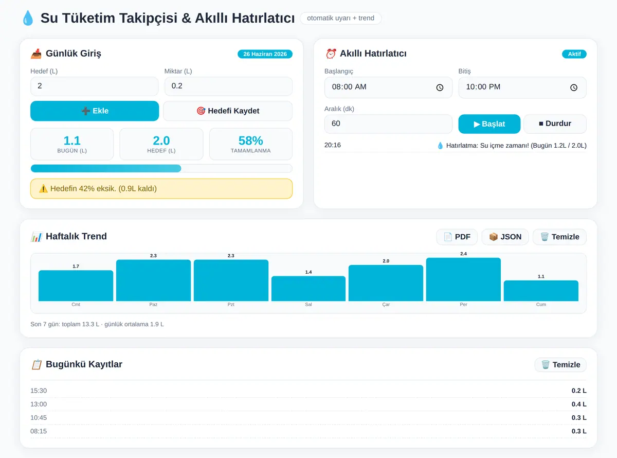Viewport: 617px width, 458px height.
Task: Click the 2.0 Hedef (L) stat card
Action: [161, 144]
